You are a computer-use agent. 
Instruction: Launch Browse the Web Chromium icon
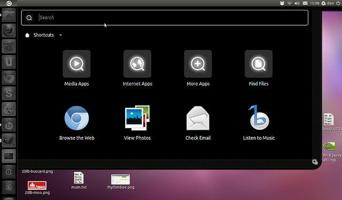click(76, 118)
